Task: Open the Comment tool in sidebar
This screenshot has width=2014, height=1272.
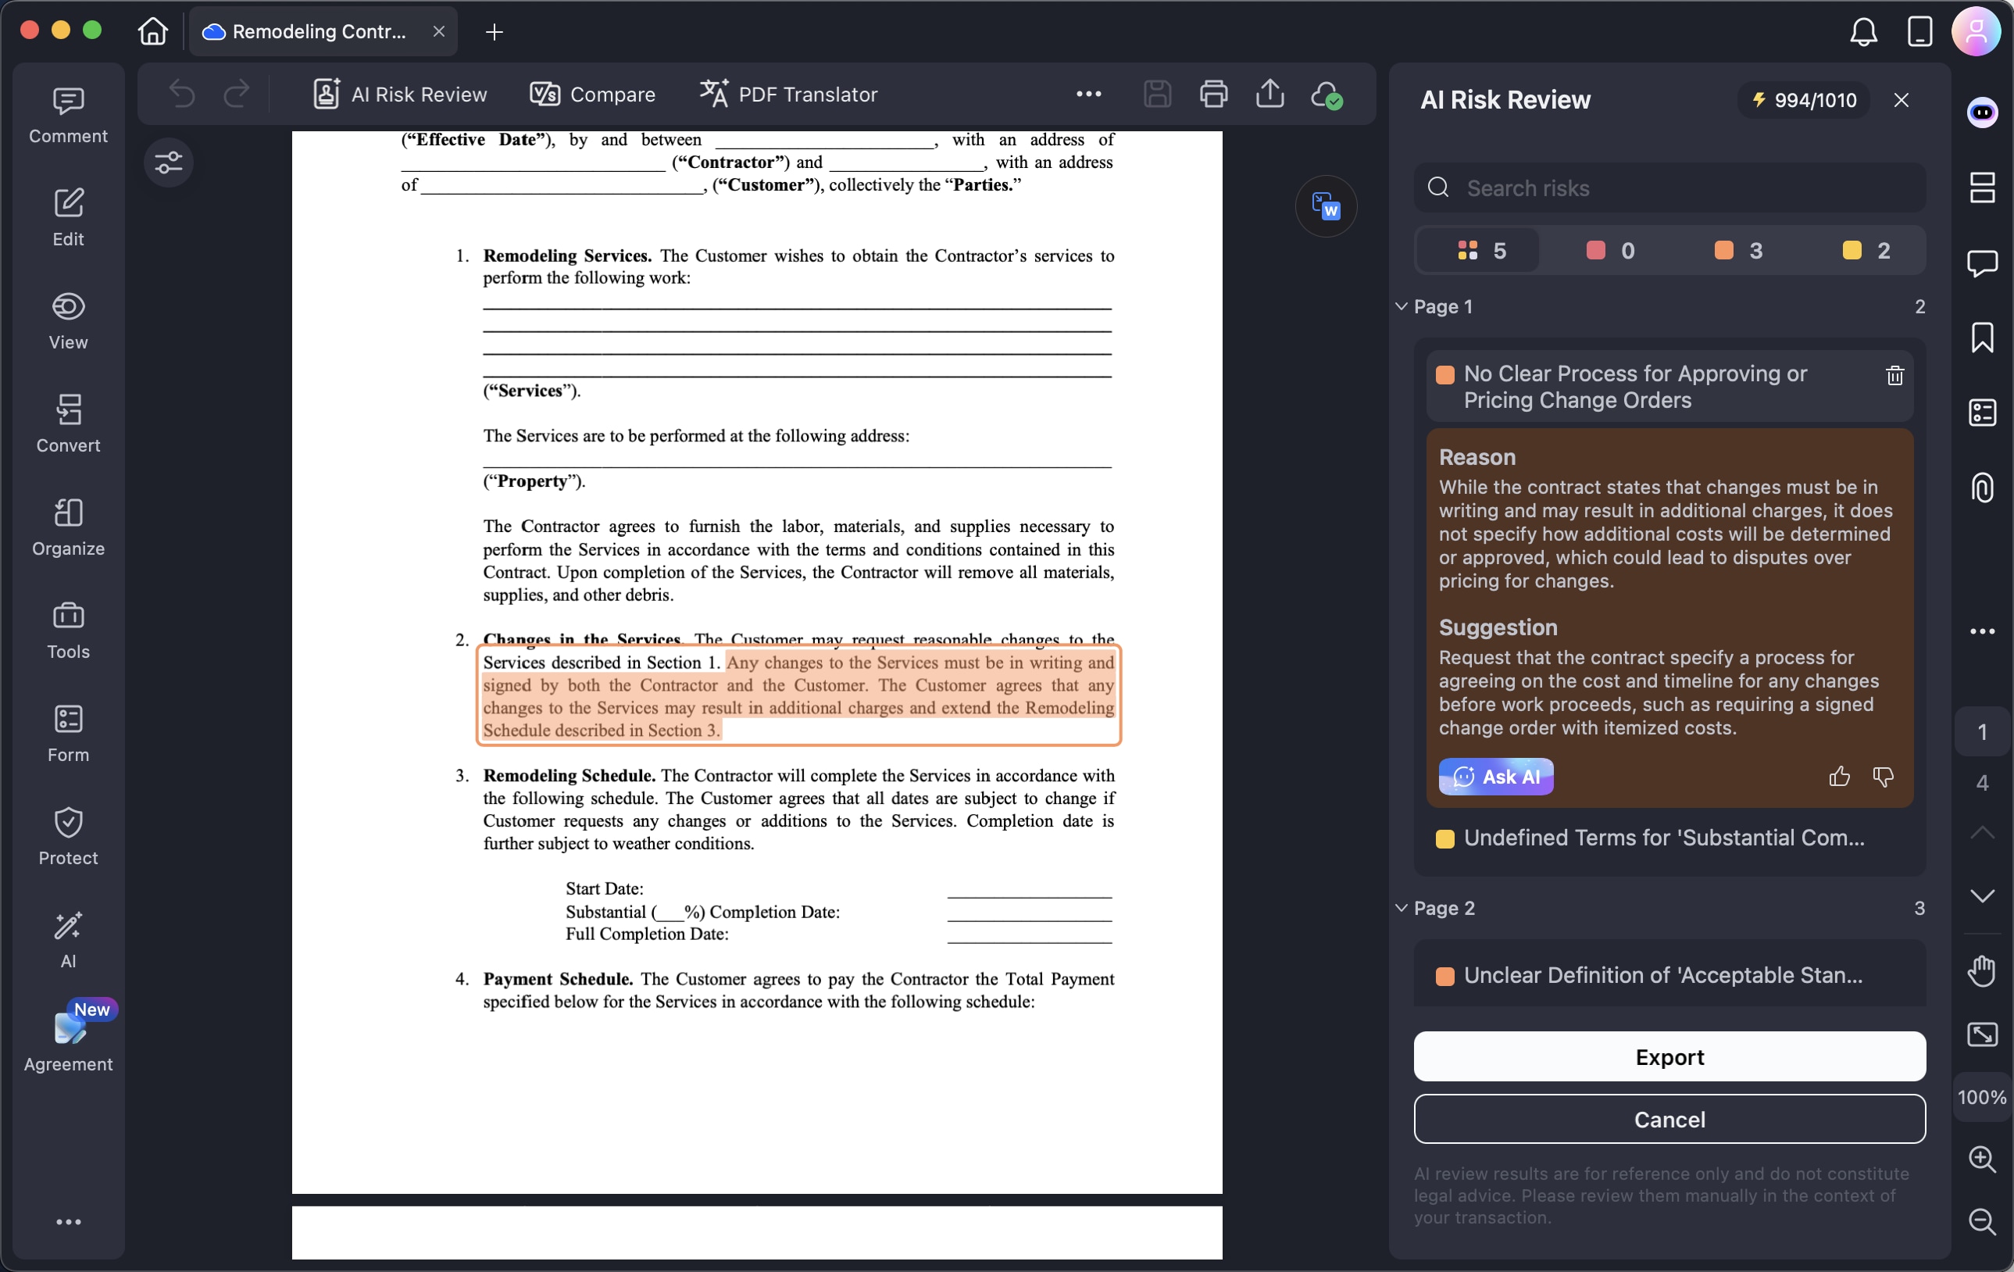Action: 68,116
